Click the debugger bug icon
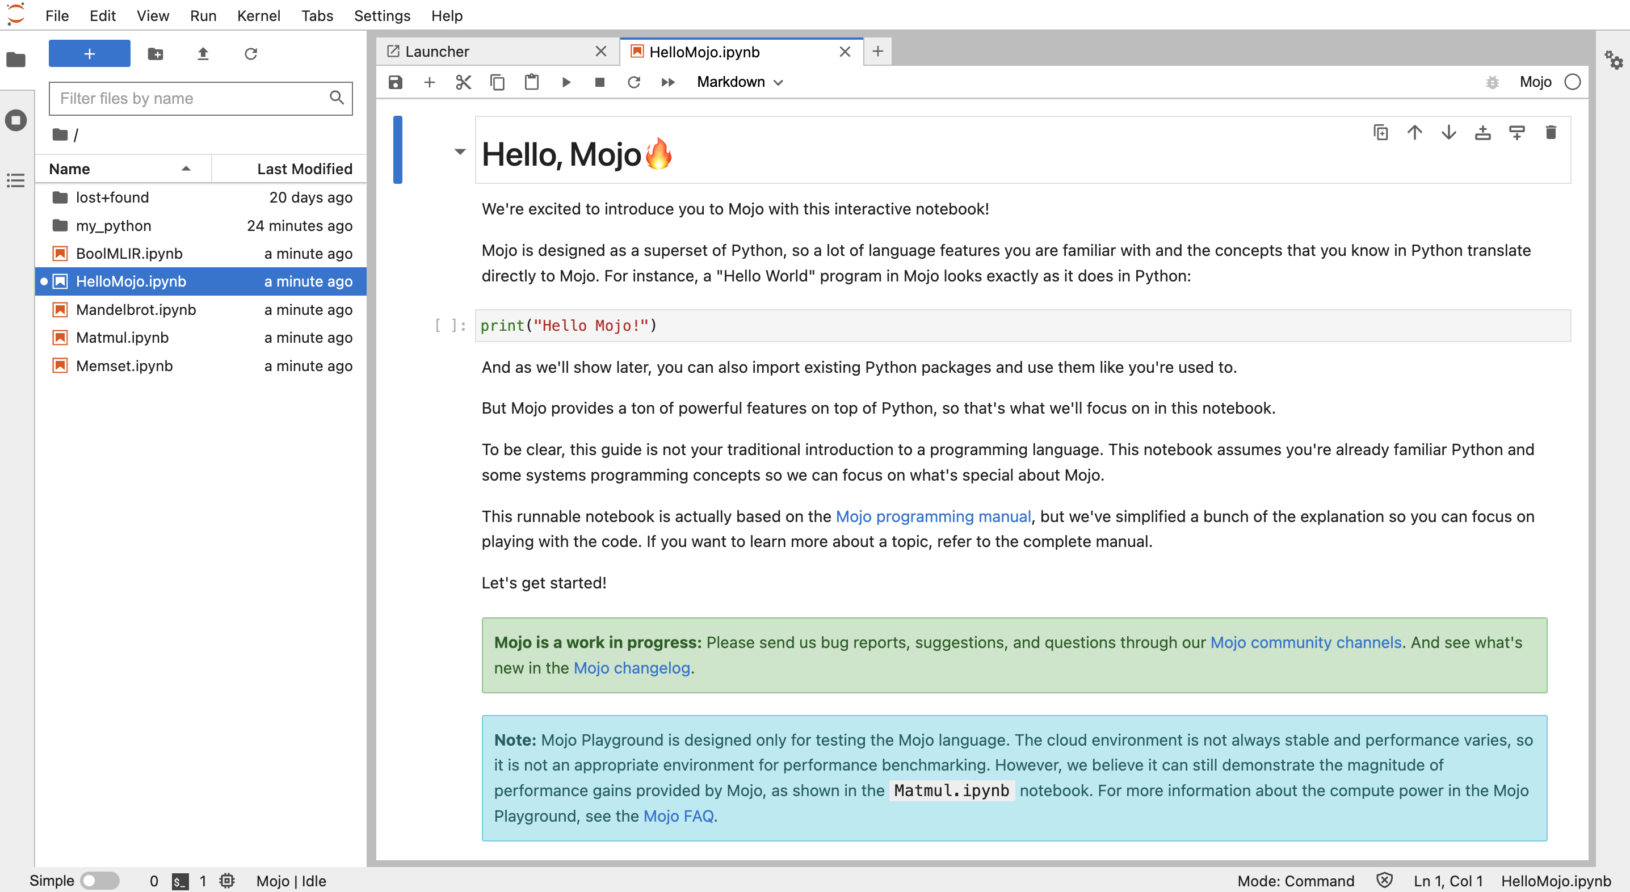 (x=1492, y=82)
